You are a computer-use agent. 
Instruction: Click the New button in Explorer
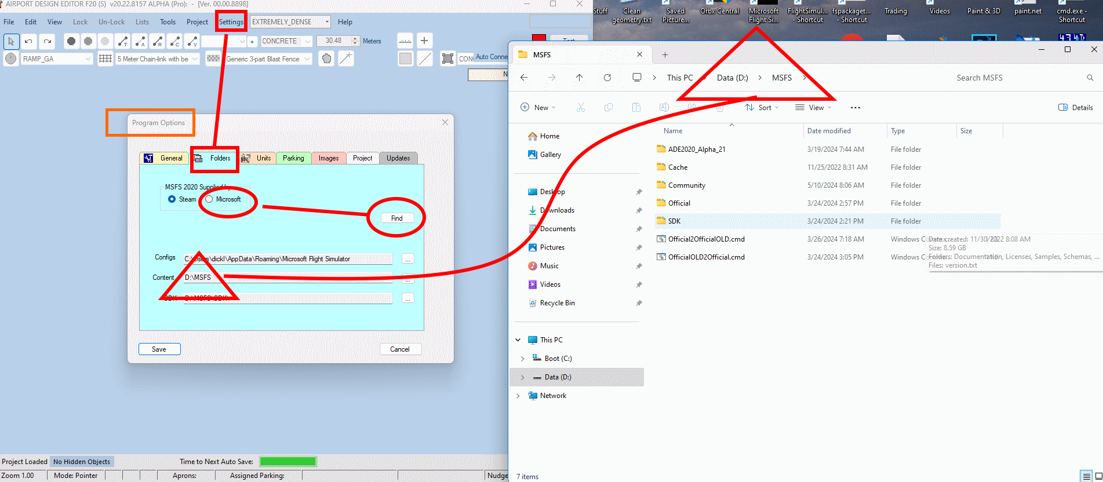(x=538, y=108)
